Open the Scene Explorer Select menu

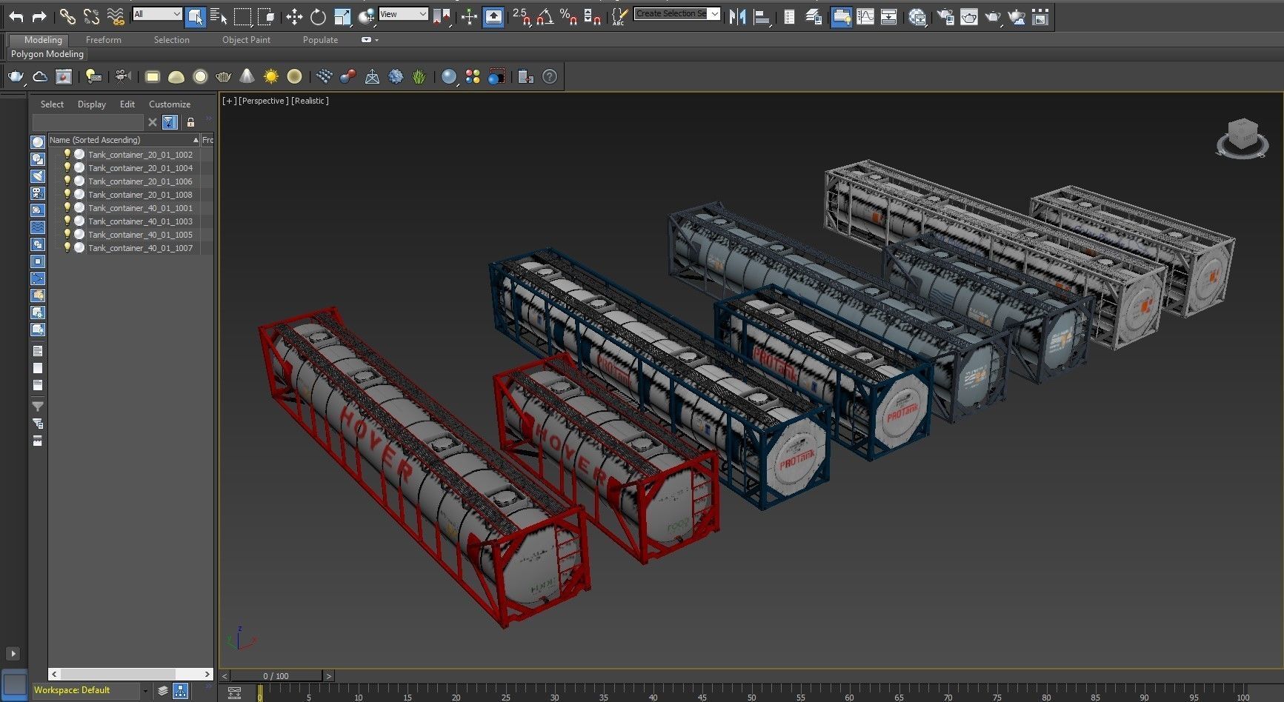coord(52,104)
